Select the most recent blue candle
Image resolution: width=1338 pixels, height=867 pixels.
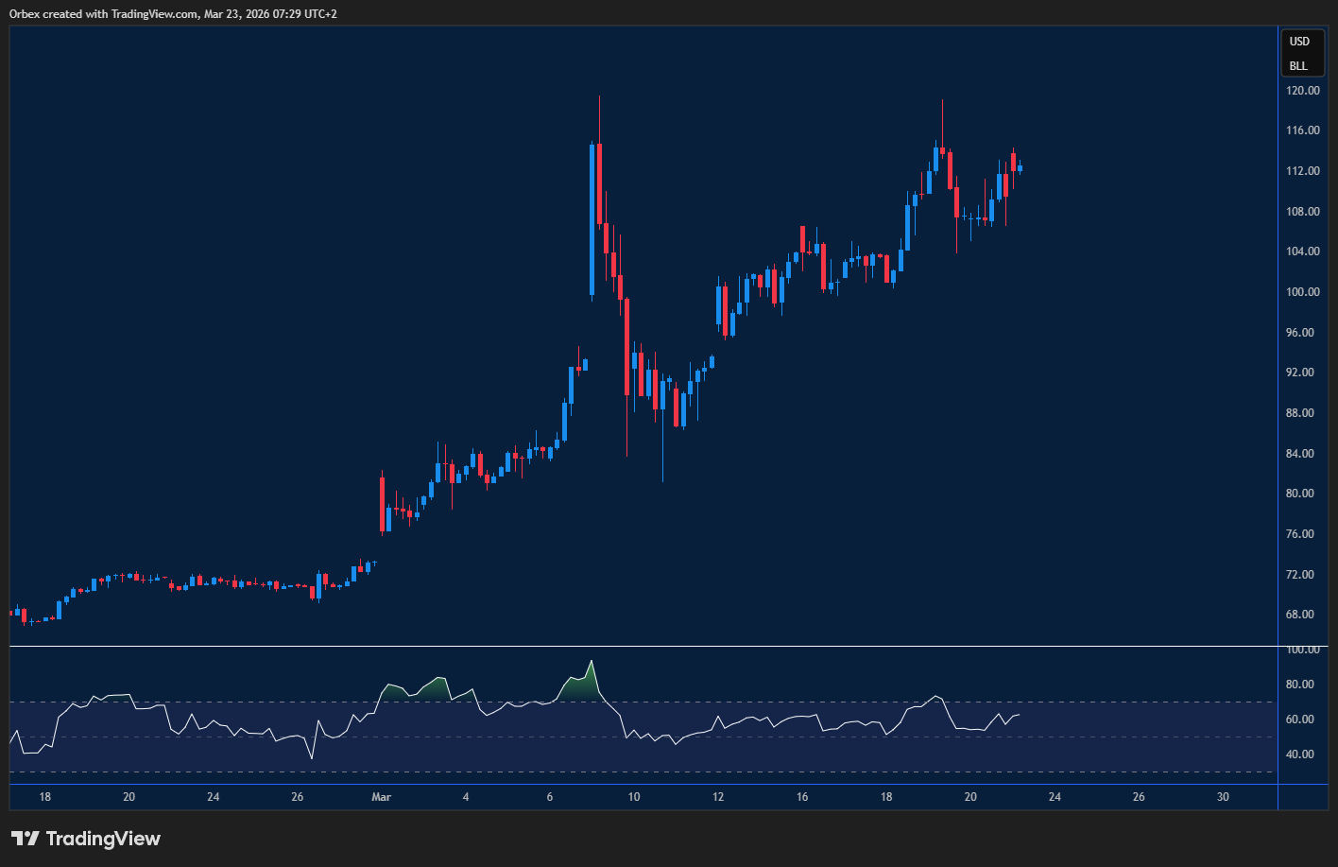point(1020,169)
